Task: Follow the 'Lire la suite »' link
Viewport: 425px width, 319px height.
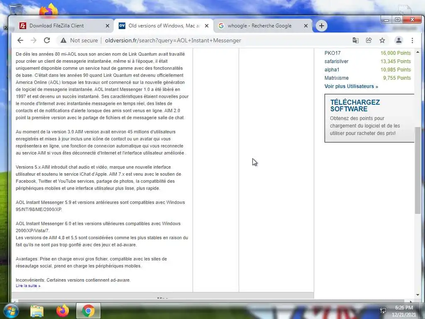Action: tap(28, 286)
